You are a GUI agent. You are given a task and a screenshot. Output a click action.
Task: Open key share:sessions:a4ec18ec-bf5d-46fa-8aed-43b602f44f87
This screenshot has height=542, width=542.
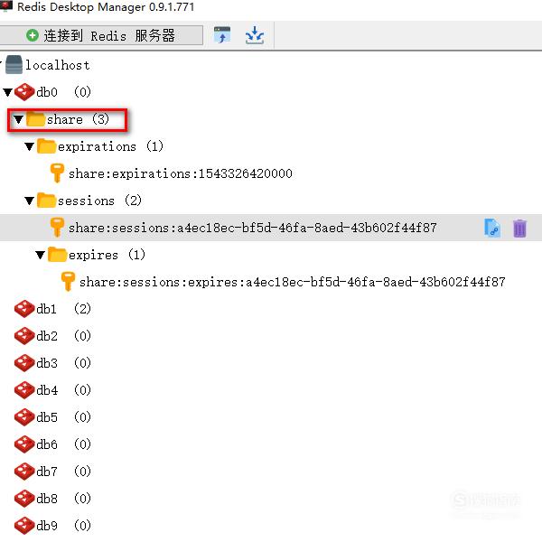(x=253, y=228)
